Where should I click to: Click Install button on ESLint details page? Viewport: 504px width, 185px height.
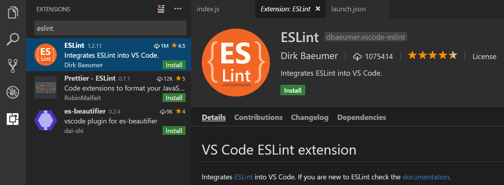coord(293,90)
